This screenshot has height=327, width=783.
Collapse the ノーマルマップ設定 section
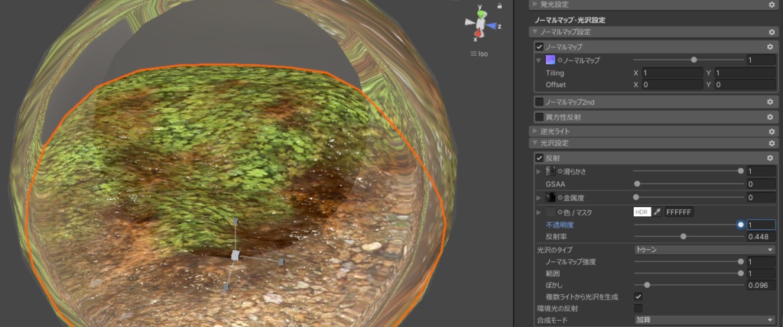coord(535,32)
